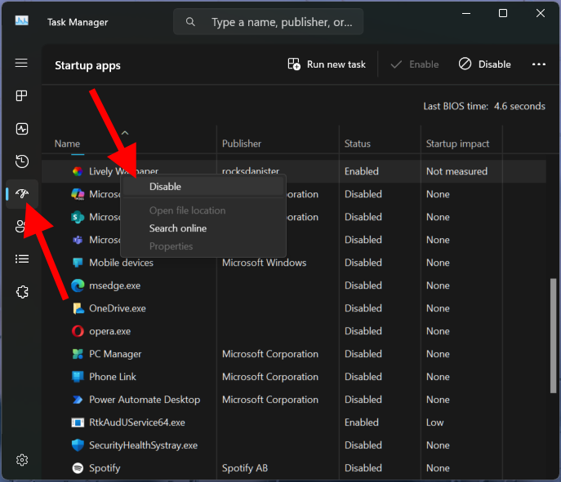This screenshot has width=561, height=482.
Task: Open the Services puzzle icon
Action: click(22, 292)
